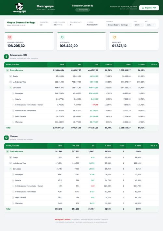Expand Bebida Lactea Fermentada - Garrafa in Faturamento

click(x=13, y=105)
